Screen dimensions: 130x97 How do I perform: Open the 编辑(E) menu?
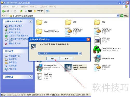tap(15, 6)
